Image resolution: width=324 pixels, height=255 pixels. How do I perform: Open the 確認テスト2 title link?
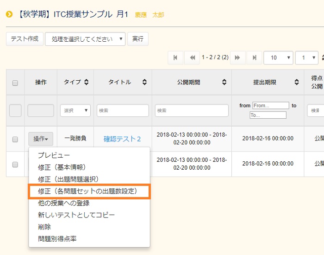pos(122,139)
